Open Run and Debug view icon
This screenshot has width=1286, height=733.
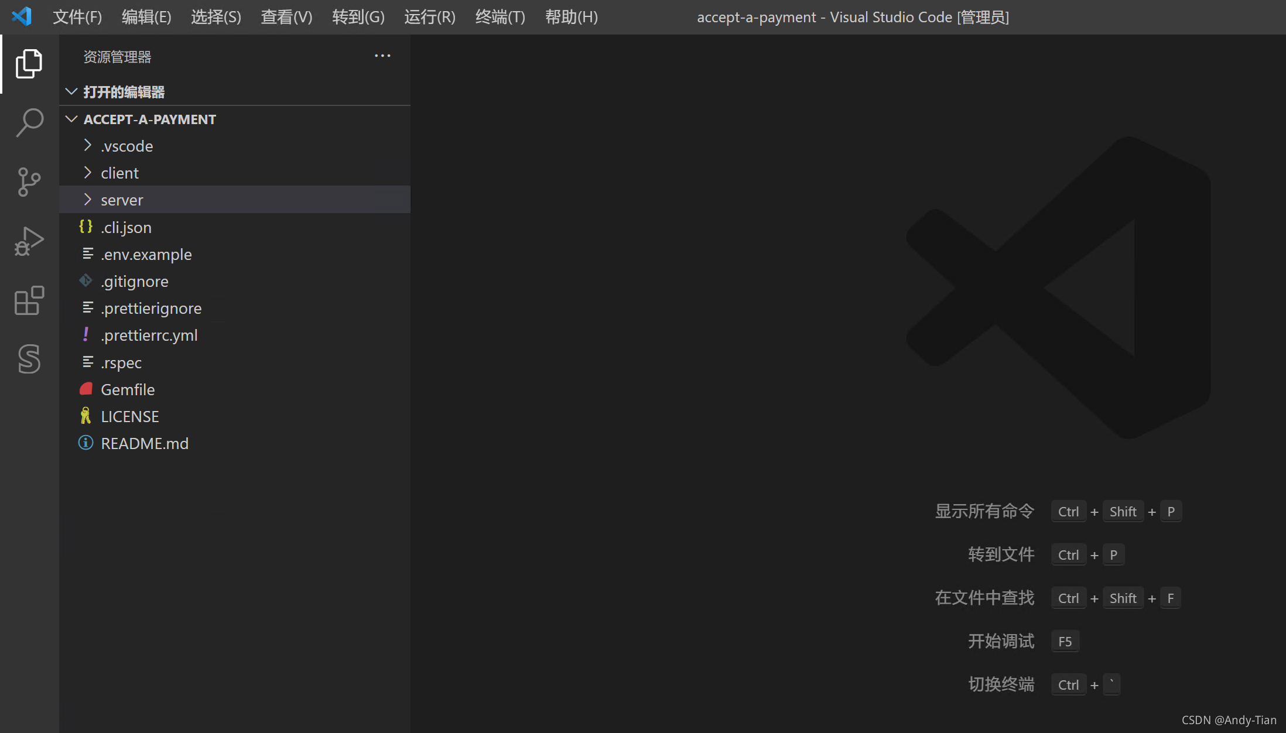[x=29, y=241]
